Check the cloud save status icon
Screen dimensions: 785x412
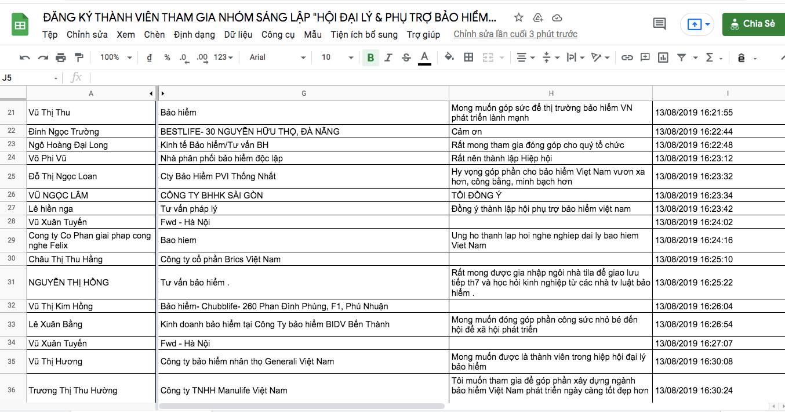tap(557, 17)
